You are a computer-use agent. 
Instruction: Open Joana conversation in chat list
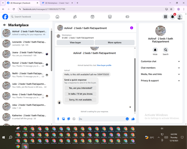[x=25, y=54]
